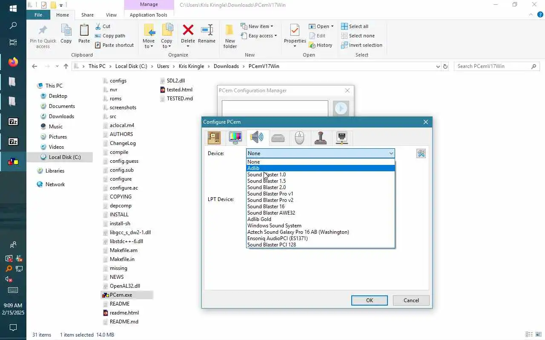The height and width of the screenshot is (340, 545).
Task: Select the Sound speaker tab in Configure PCem
Action: point(257,137)
